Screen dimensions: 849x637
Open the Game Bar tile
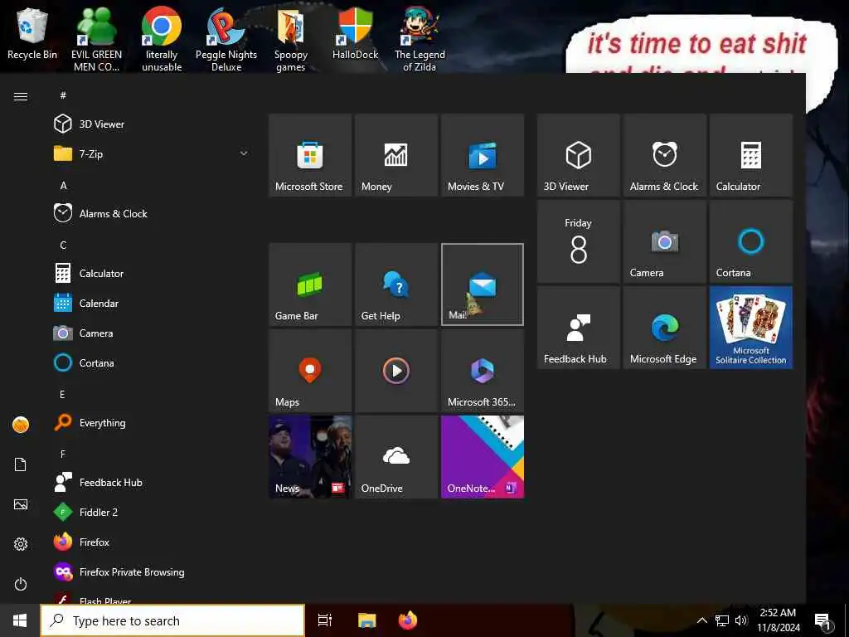point(310,284)
